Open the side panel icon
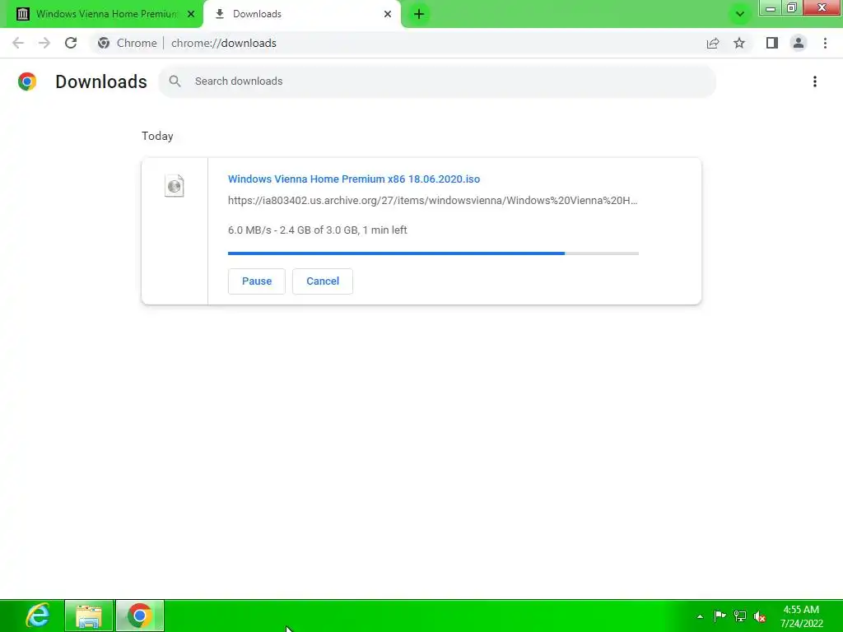 [772, 43]
